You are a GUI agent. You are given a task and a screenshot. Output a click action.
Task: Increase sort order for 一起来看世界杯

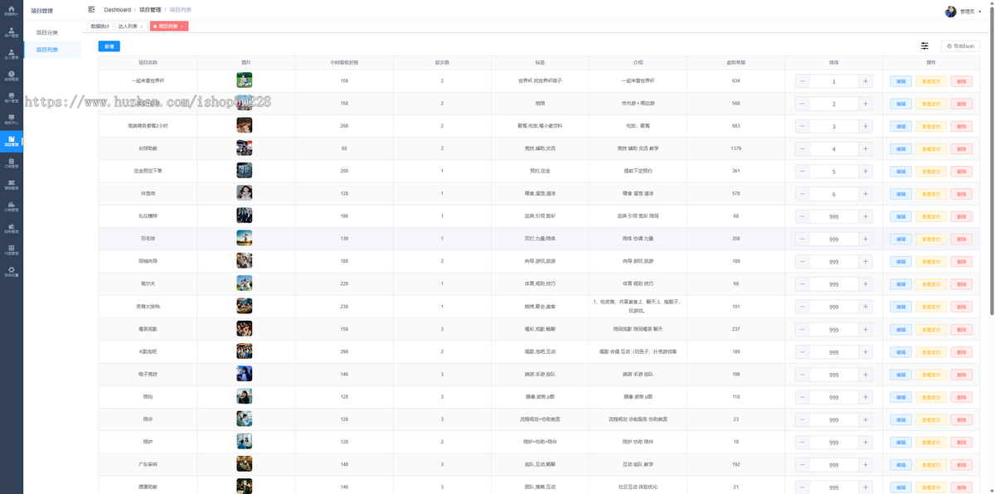tap(866, 81)
